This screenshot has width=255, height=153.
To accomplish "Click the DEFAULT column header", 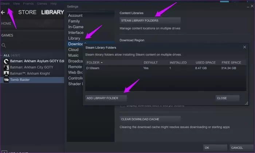I will (x=150, y=63).
